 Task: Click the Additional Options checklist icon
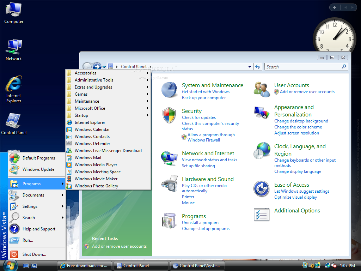[x=262, y=215]
